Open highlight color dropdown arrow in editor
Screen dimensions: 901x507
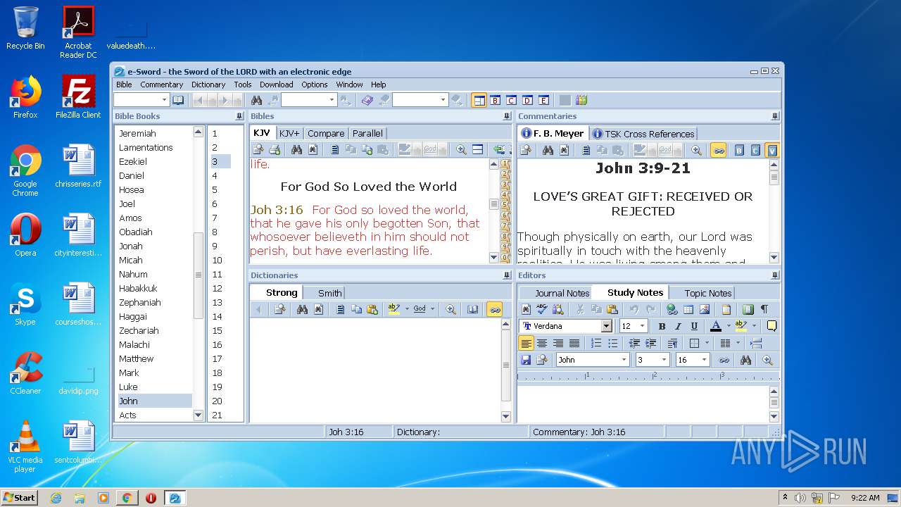click(x=753, y=326)
